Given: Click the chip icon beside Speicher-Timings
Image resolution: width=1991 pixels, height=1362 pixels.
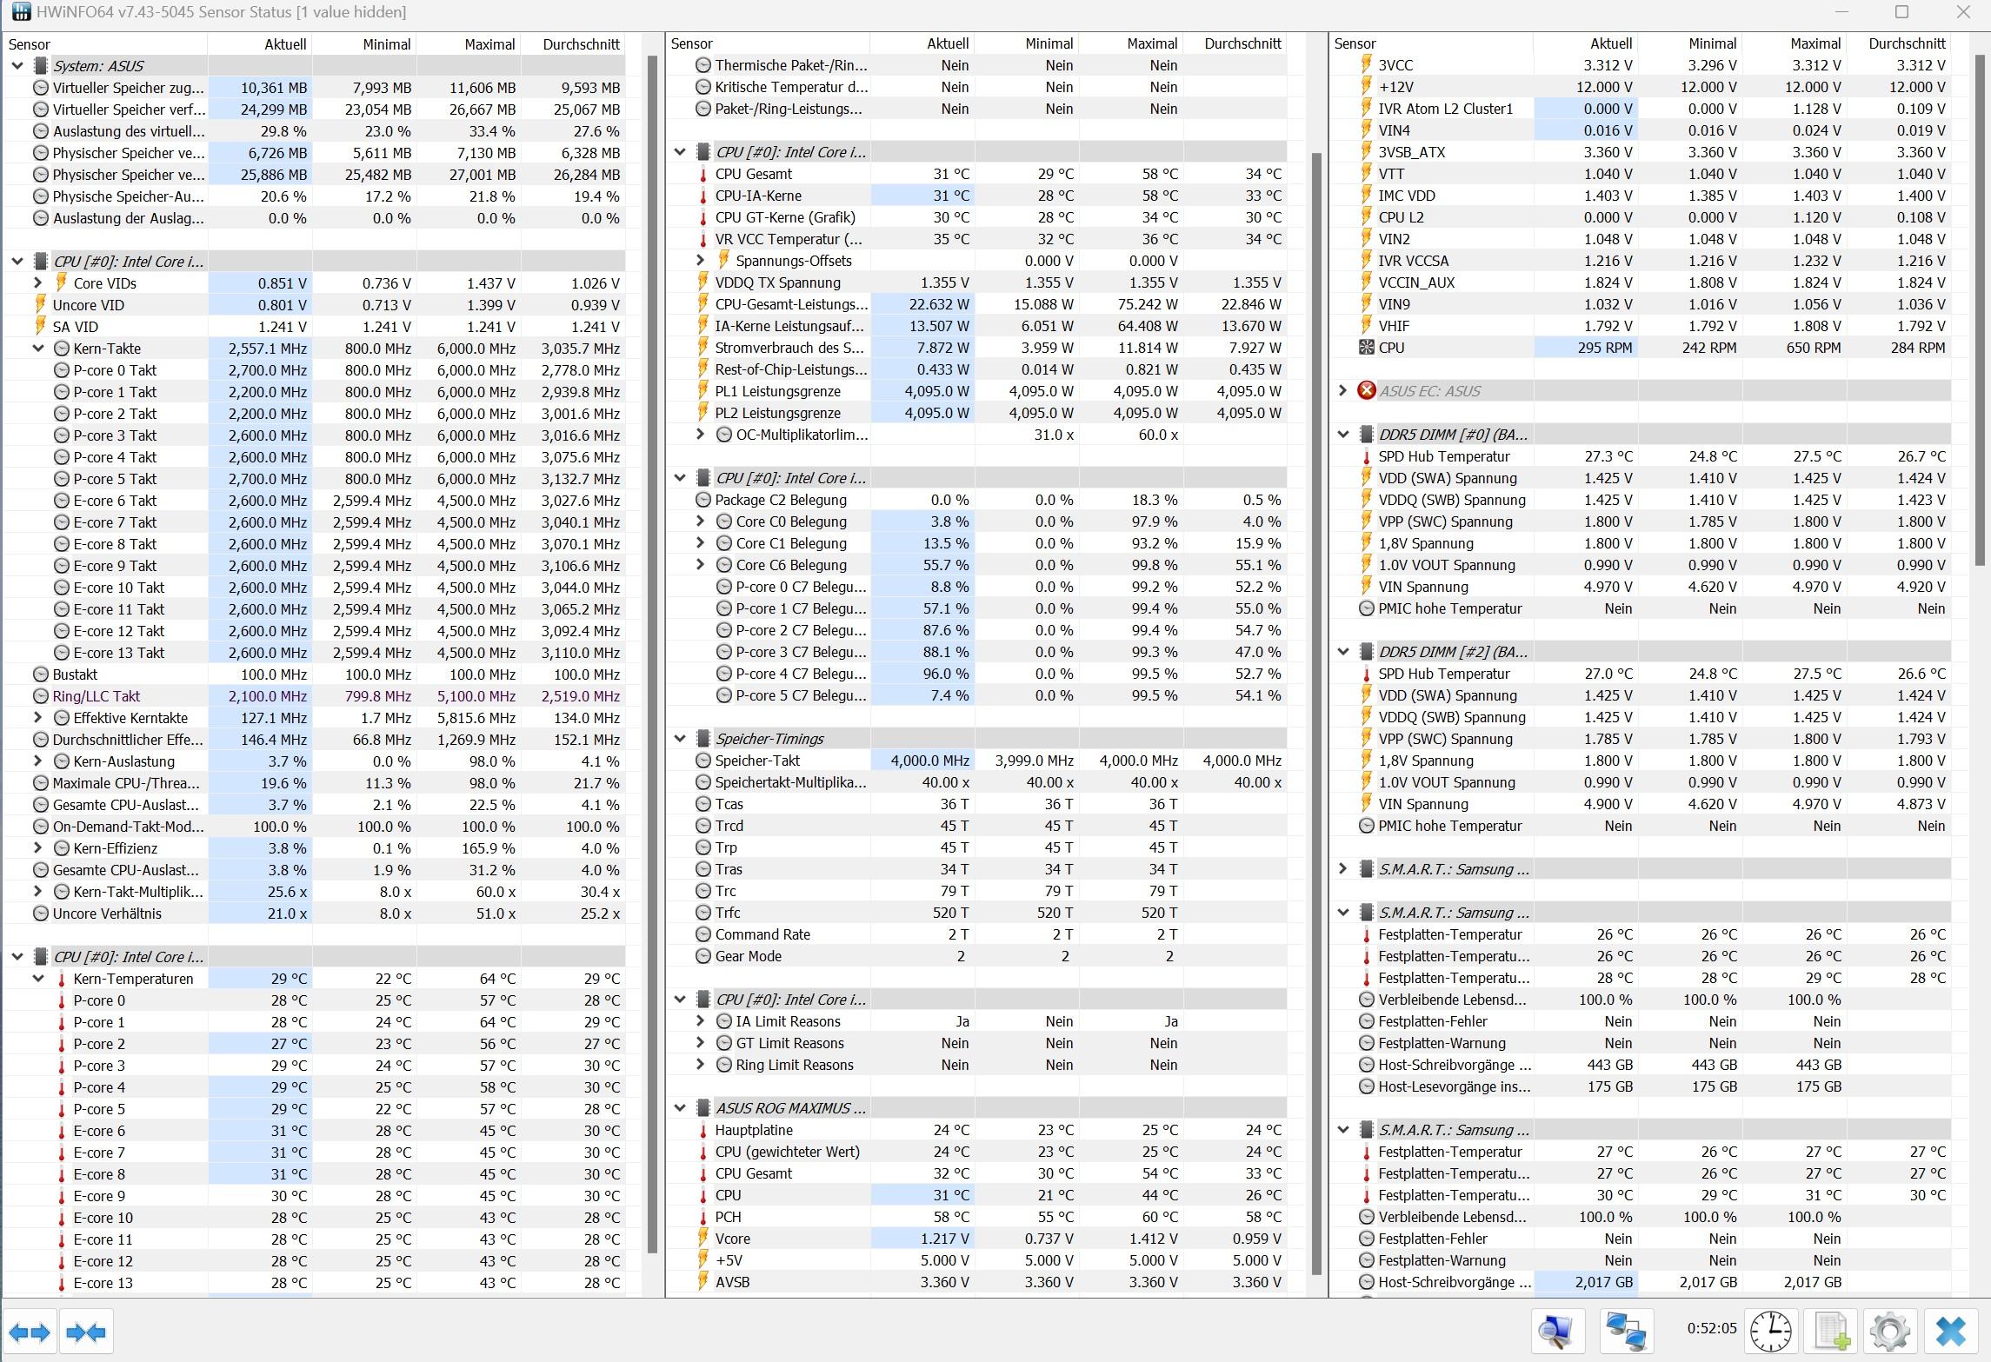Looking at the screenshot, I should coord(703,739).
